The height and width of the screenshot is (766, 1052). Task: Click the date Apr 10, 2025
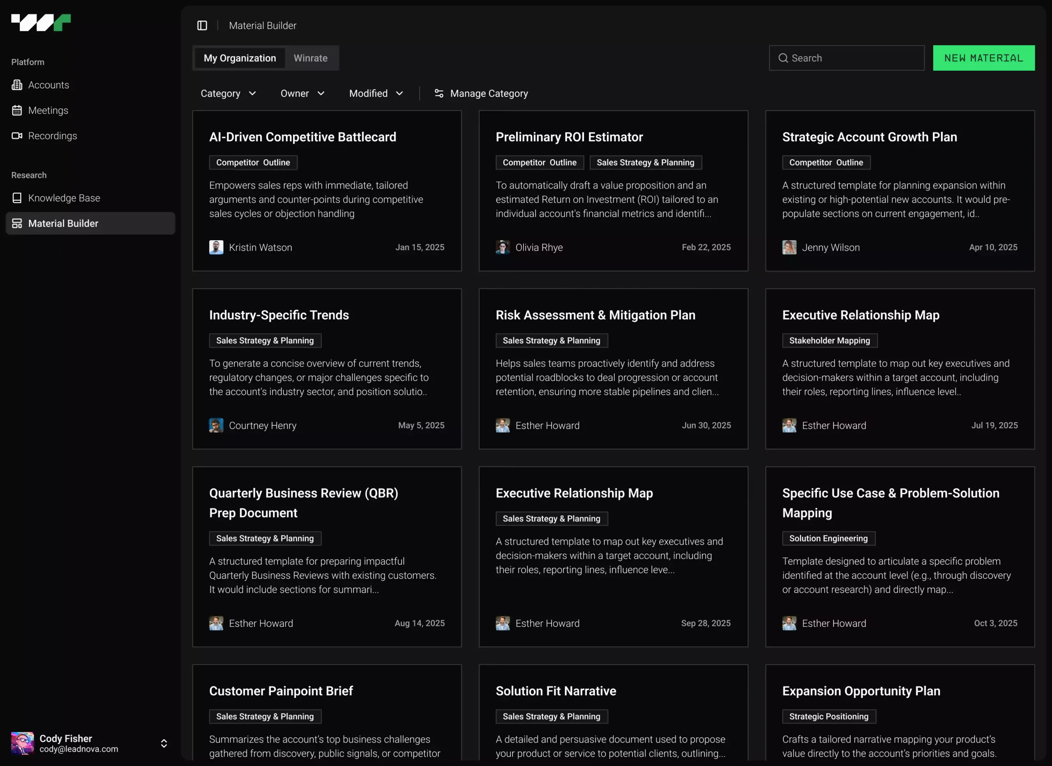coord(993,247)
